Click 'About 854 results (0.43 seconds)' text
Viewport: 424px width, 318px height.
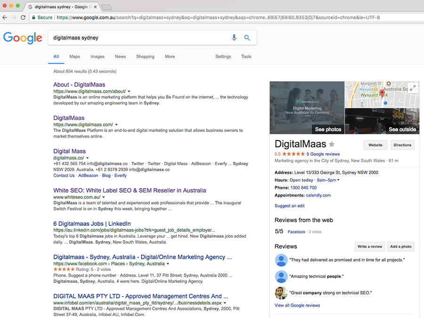click(x=85, y=72)
